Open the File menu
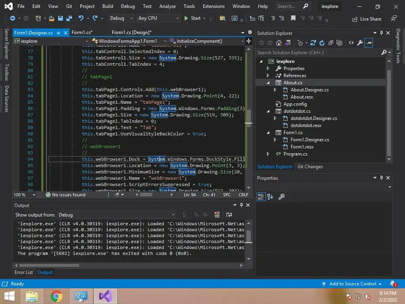 [21, 6]
